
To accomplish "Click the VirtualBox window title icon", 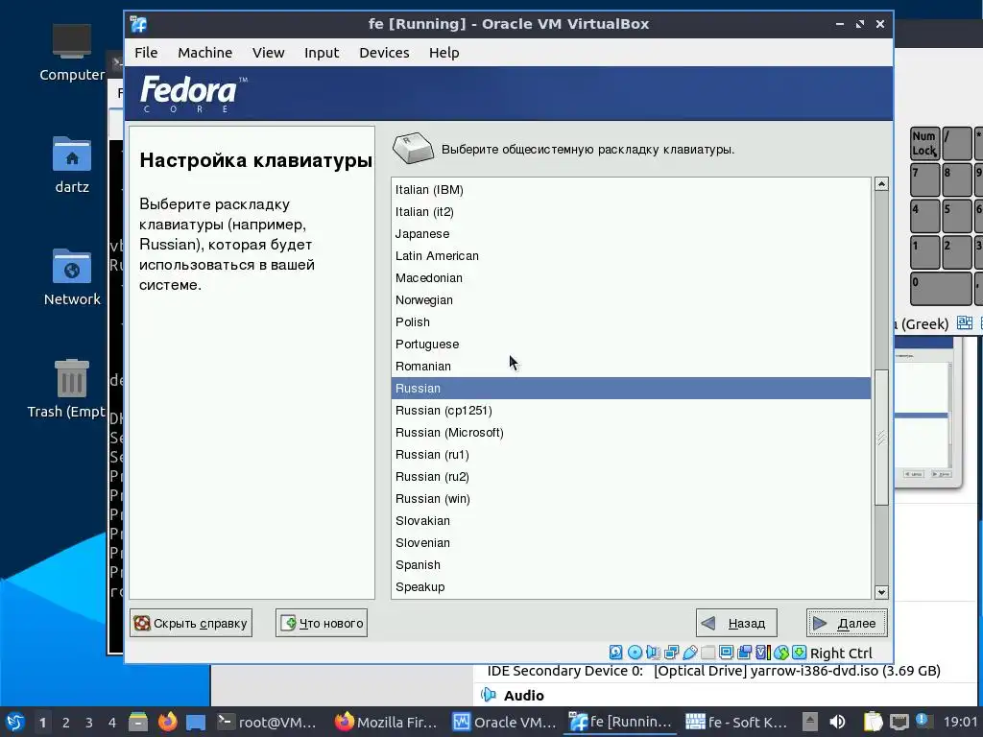I will coord(138,24).
